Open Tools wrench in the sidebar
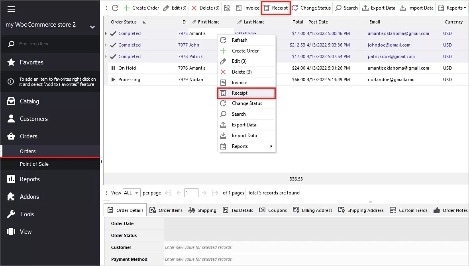Image resolution: width=469 pixels, height=266 pixels. coord(12,214)
